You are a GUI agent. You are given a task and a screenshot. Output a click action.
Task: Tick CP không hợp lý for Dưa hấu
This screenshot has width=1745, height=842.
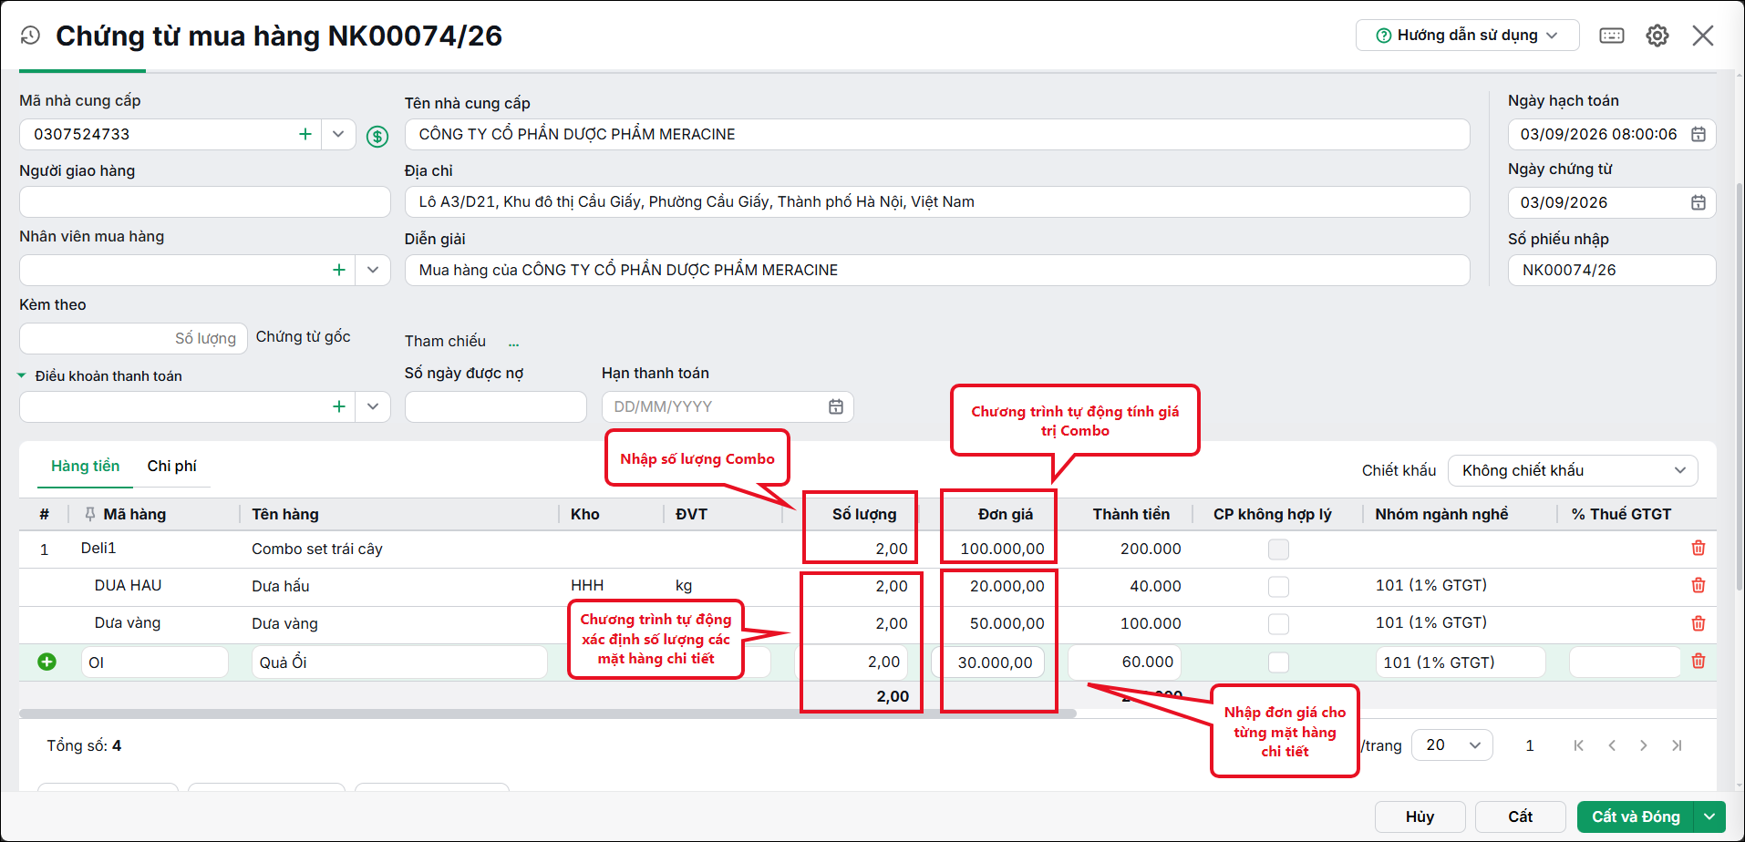pyautogui.click(x=1279, y=586)
